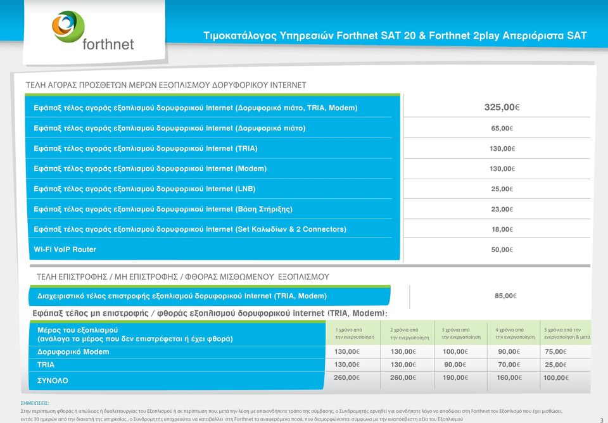Image resolution: width=608 pixels, height=423 pixels.
Task: Select the 130,00€ purchase price for TRIA
Action: click(502, 149)
